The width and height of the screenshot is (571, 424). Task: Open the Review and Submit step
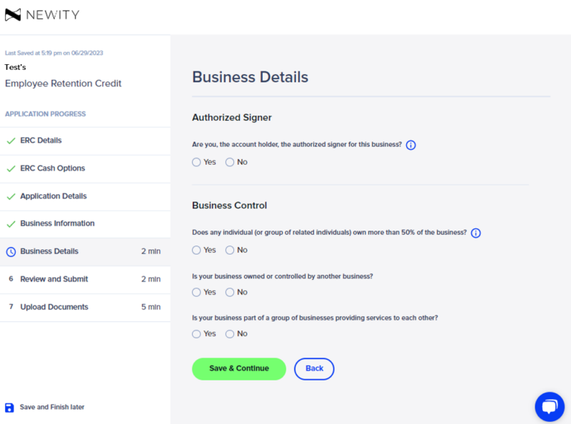(54, 279)
